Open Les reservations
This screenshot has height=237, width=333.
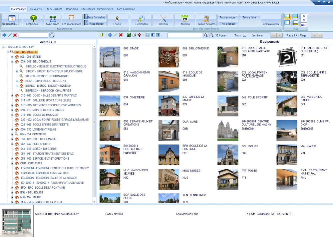point(72,20)
